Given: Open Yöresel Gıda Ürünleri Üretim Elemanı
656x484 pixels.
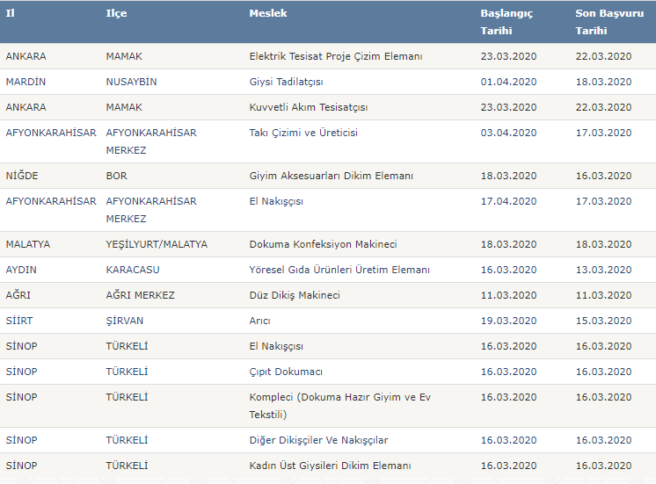Looking at the screenshot, I should [339, 270].
